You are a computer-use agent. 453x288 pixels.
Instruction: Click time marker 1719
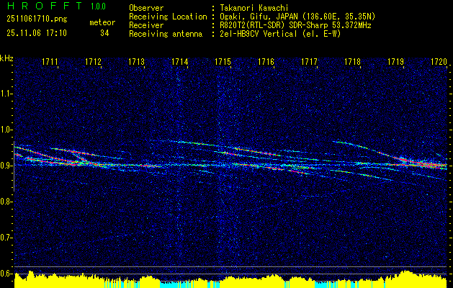coord(395,62)
